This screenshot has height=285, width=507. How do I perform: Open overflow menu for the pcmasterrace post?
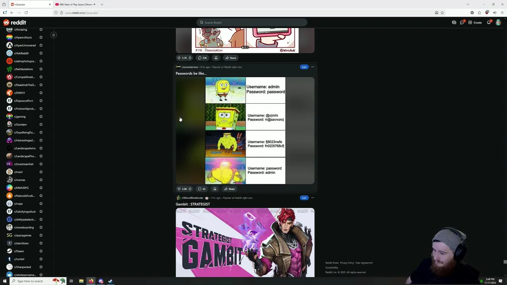(313, 67)
